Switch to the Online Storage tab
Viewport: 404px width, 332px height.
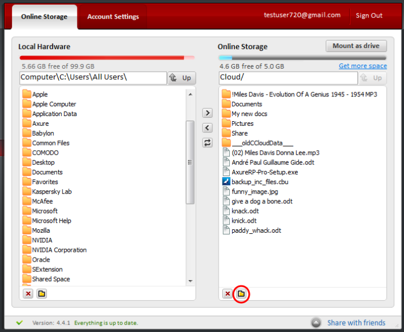click(44, 17)
